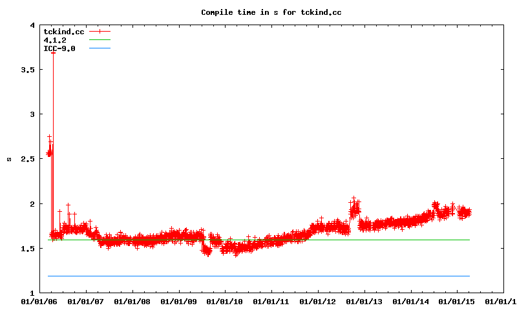This screenshot has height=310, width=517.
Task: Click the lower horizontal reference line near 1.2
Action: (258, 276)
